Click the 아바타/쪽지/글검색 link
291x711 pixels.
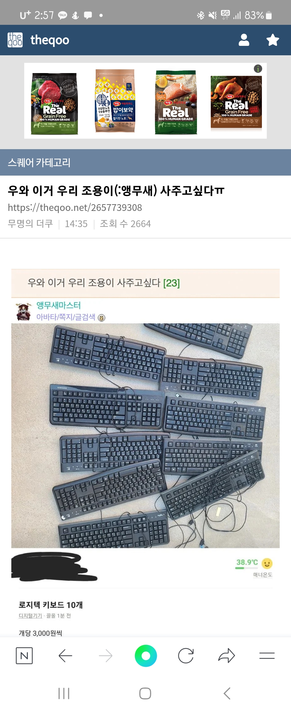(x=66, y=317)
